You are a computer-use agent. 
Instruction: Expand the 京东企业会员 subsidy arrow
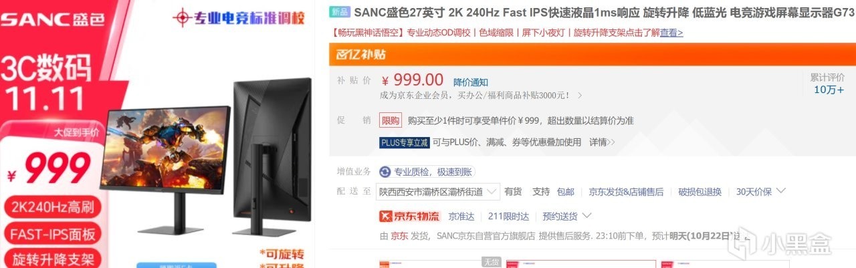coord(580,96)
